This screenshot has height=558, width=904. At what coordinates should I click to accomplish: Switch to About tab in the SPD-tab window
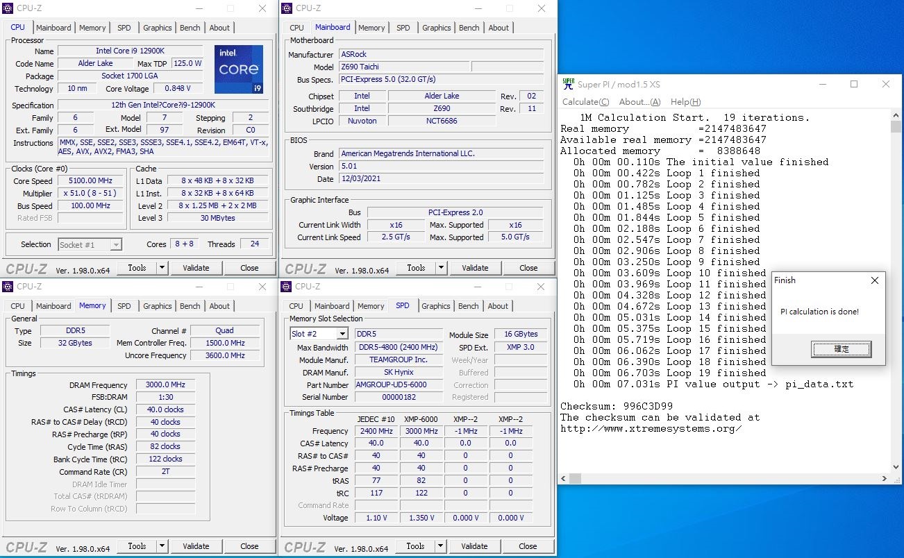click(x=498, y=306)
